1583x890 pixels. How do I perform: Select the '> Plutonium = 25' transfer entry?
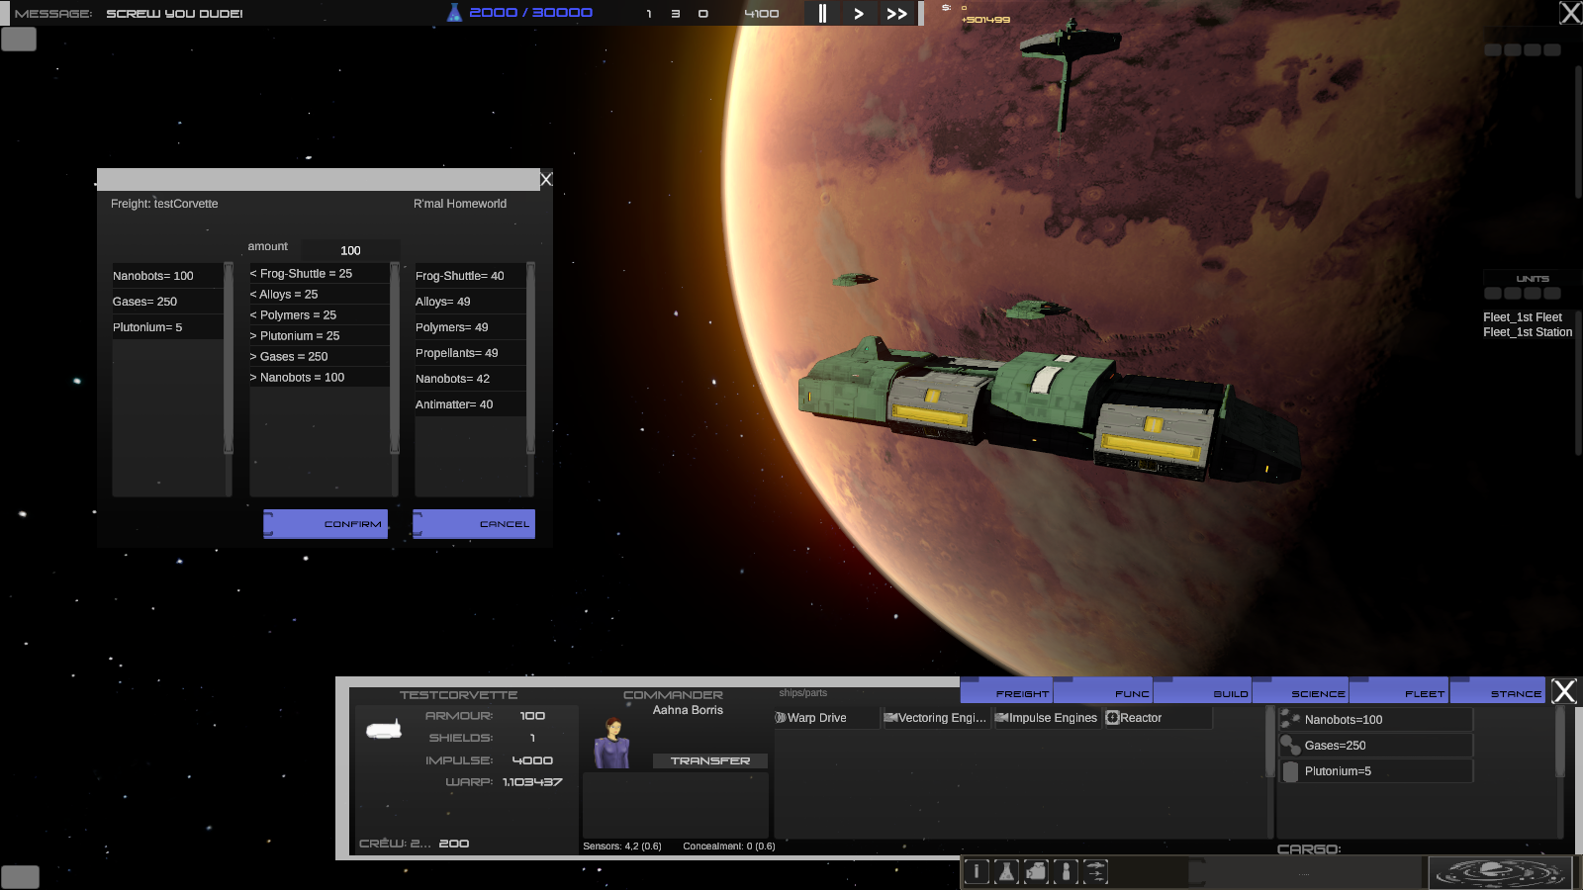tap(319, 335)
